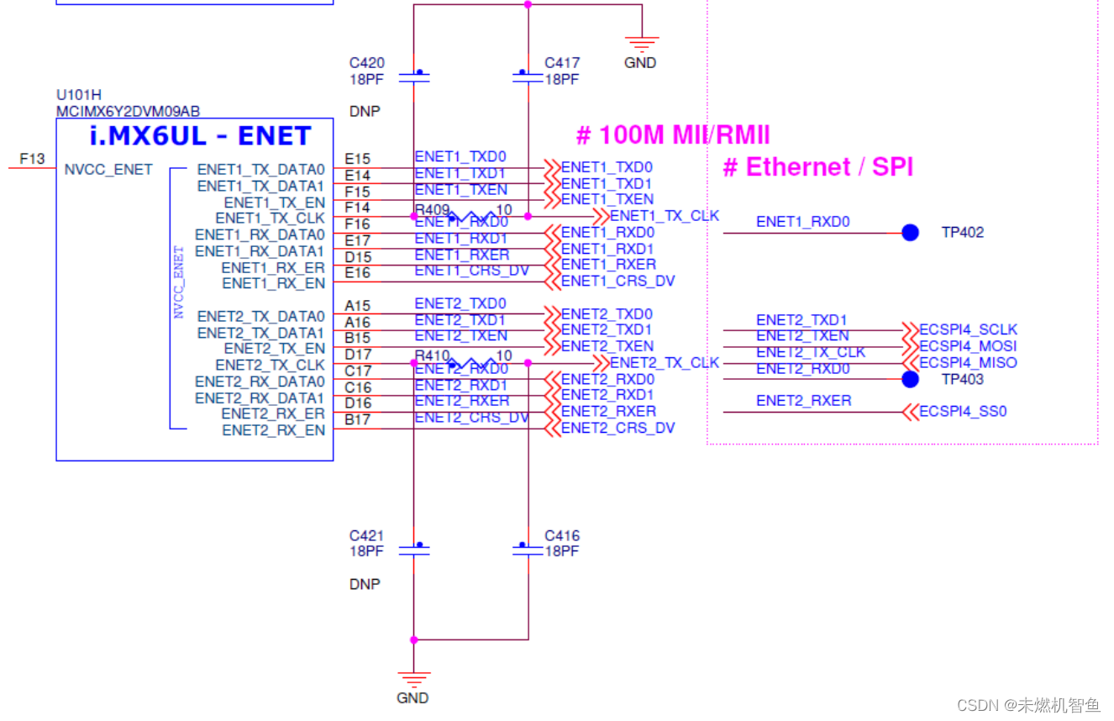Click pin name ENET2_RX_EN
1114x721 pixels.
point(274,430)
